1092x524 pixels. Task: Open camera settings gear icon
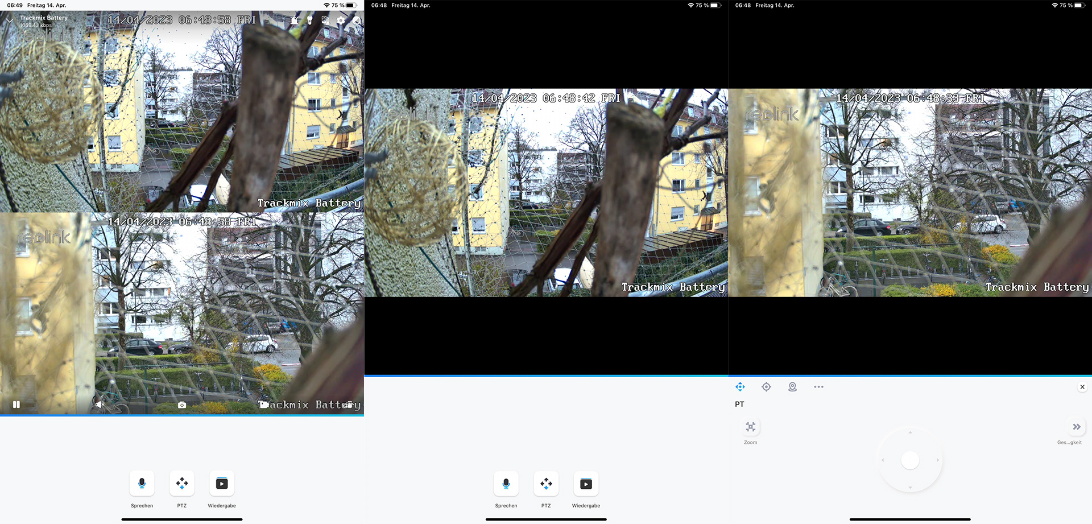(x=341, y=20)
